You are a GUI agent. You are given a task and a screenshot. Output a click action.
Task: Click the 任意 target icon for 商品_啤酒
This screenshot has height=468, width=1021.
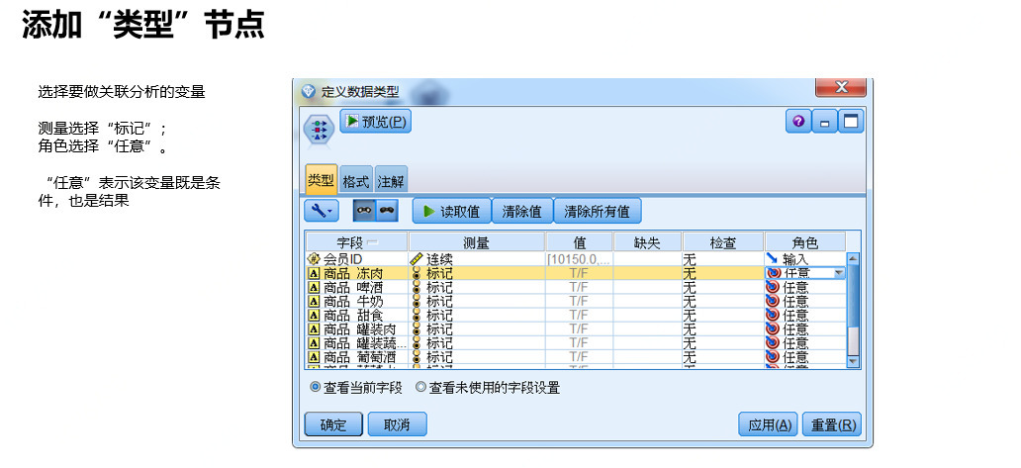pos(773,287)
